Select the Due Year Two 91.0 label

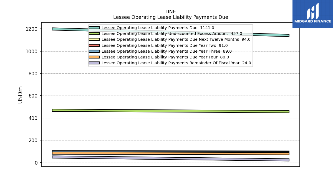coord(165,45)
